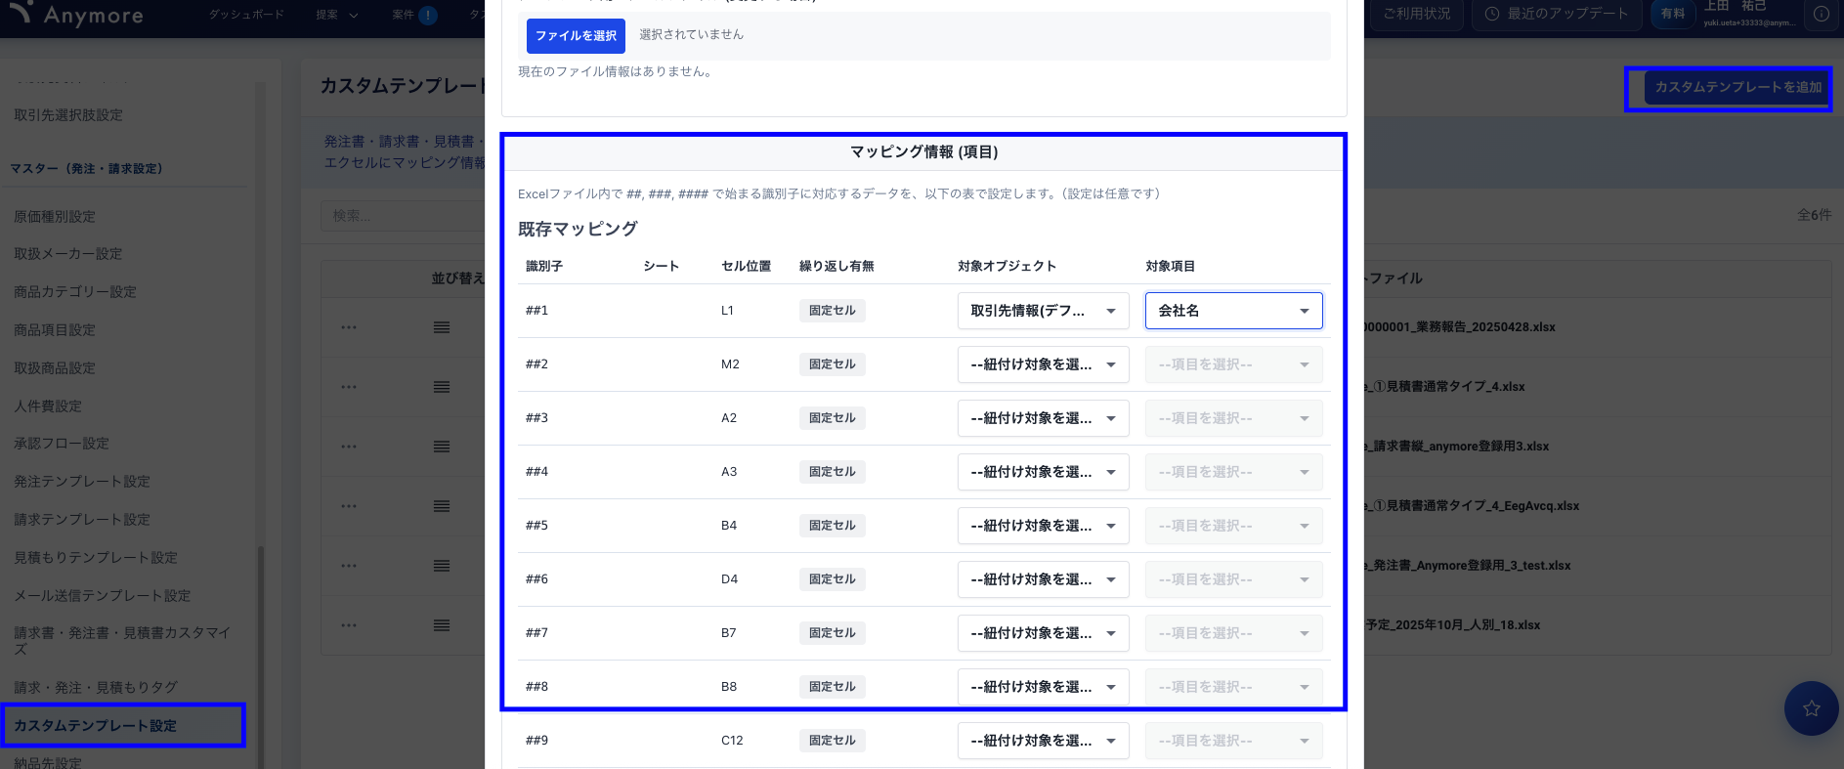Click the alert badge next to 案件
The image size is (1844, 769).
428,15
